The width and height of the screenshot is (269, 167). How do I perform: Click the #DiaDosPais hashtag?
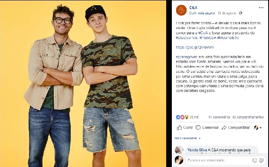[x=187, y=38]
